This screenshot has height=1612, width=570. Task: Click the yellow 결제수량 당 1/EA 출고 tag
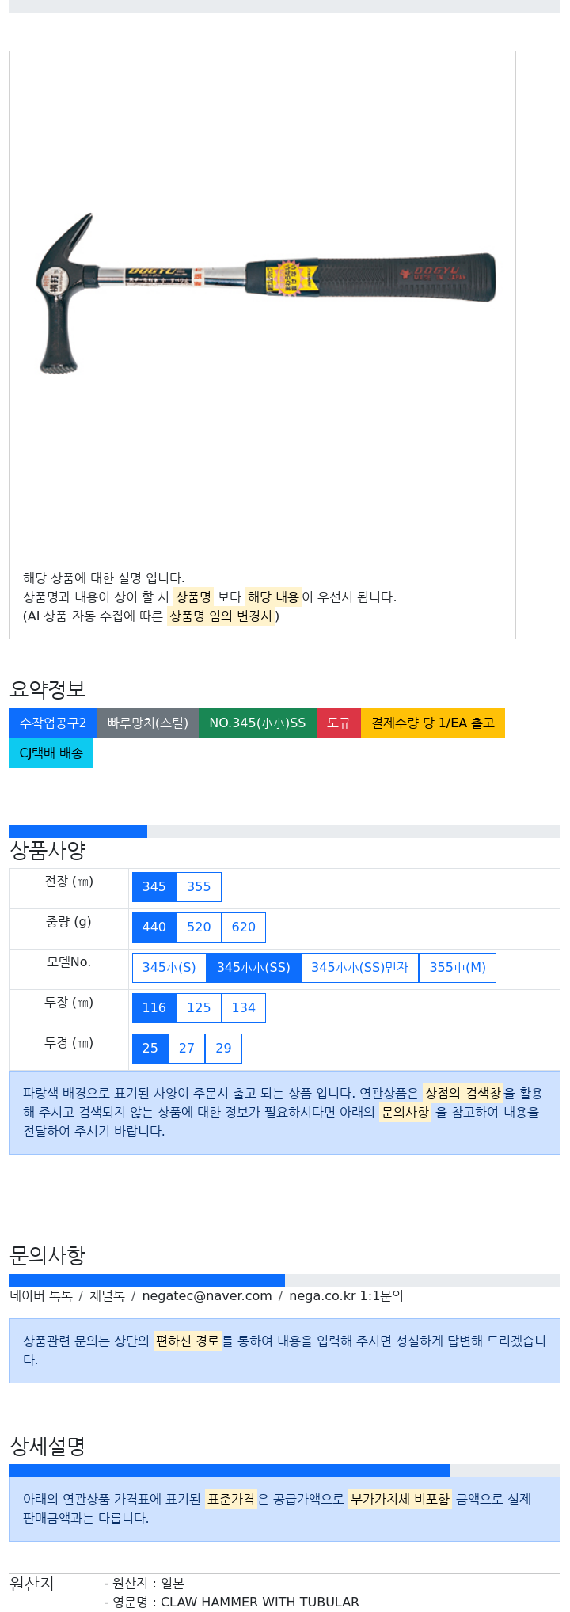click(433, 723)
